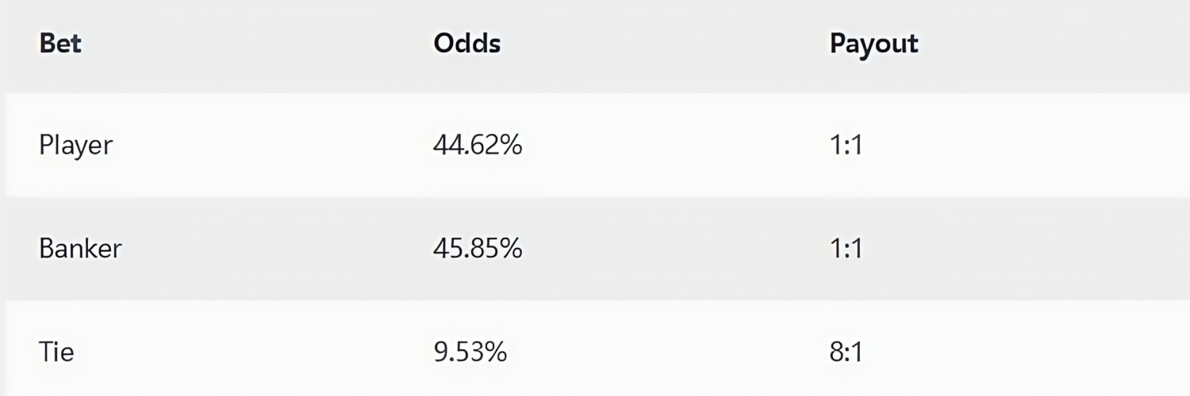Click the Player row 1:1 payout
Screen dimensions: 1190x396
tap(846, 146)
